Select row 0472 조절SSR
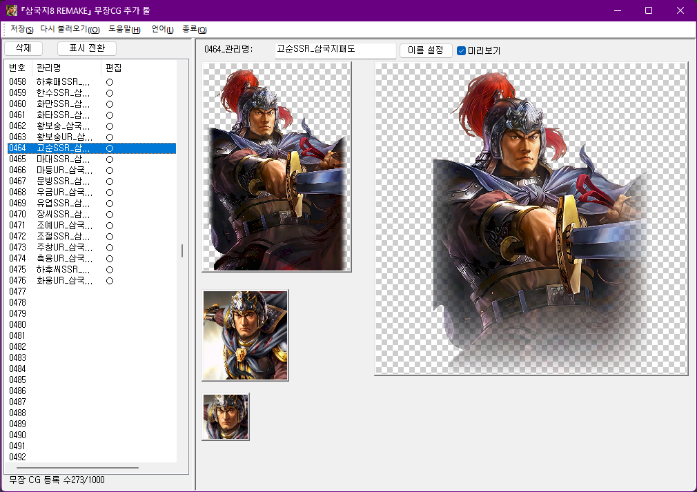 [x=92, y=237]
